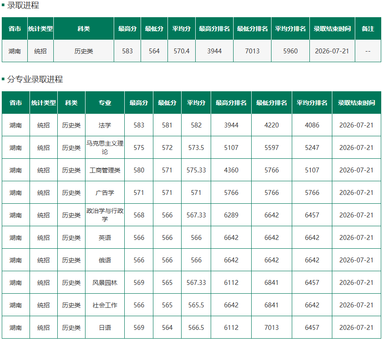Viewport: 383px width, 340px height.
Task: Click the 4086 average rank cell
Action: [312, 125]
